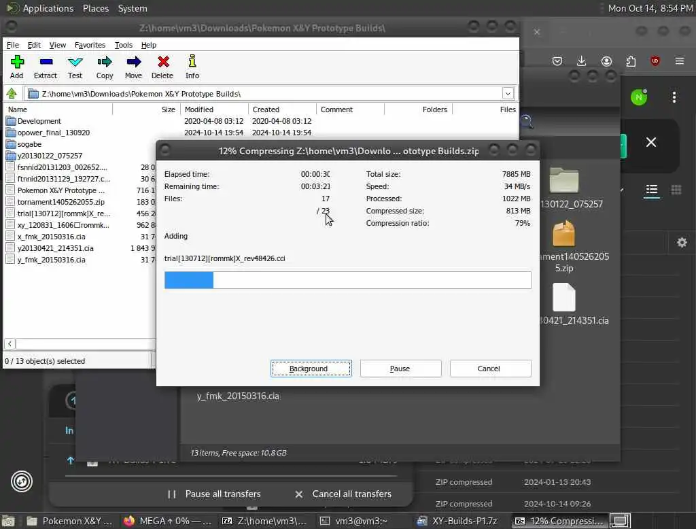The width and height of the screenshot is (696, 529).
Task: Click the horizontal scrollbar left arrow
Action: 10,343
